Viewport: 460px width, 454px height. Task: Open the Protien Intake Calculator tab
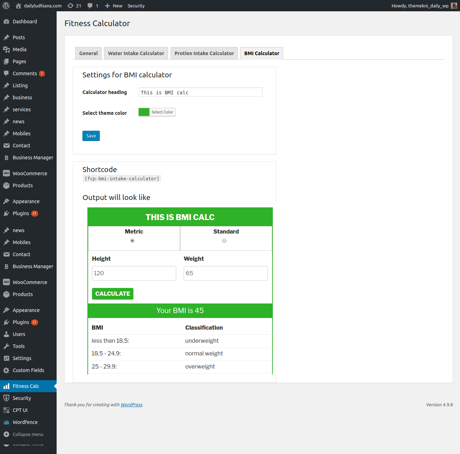204,53
